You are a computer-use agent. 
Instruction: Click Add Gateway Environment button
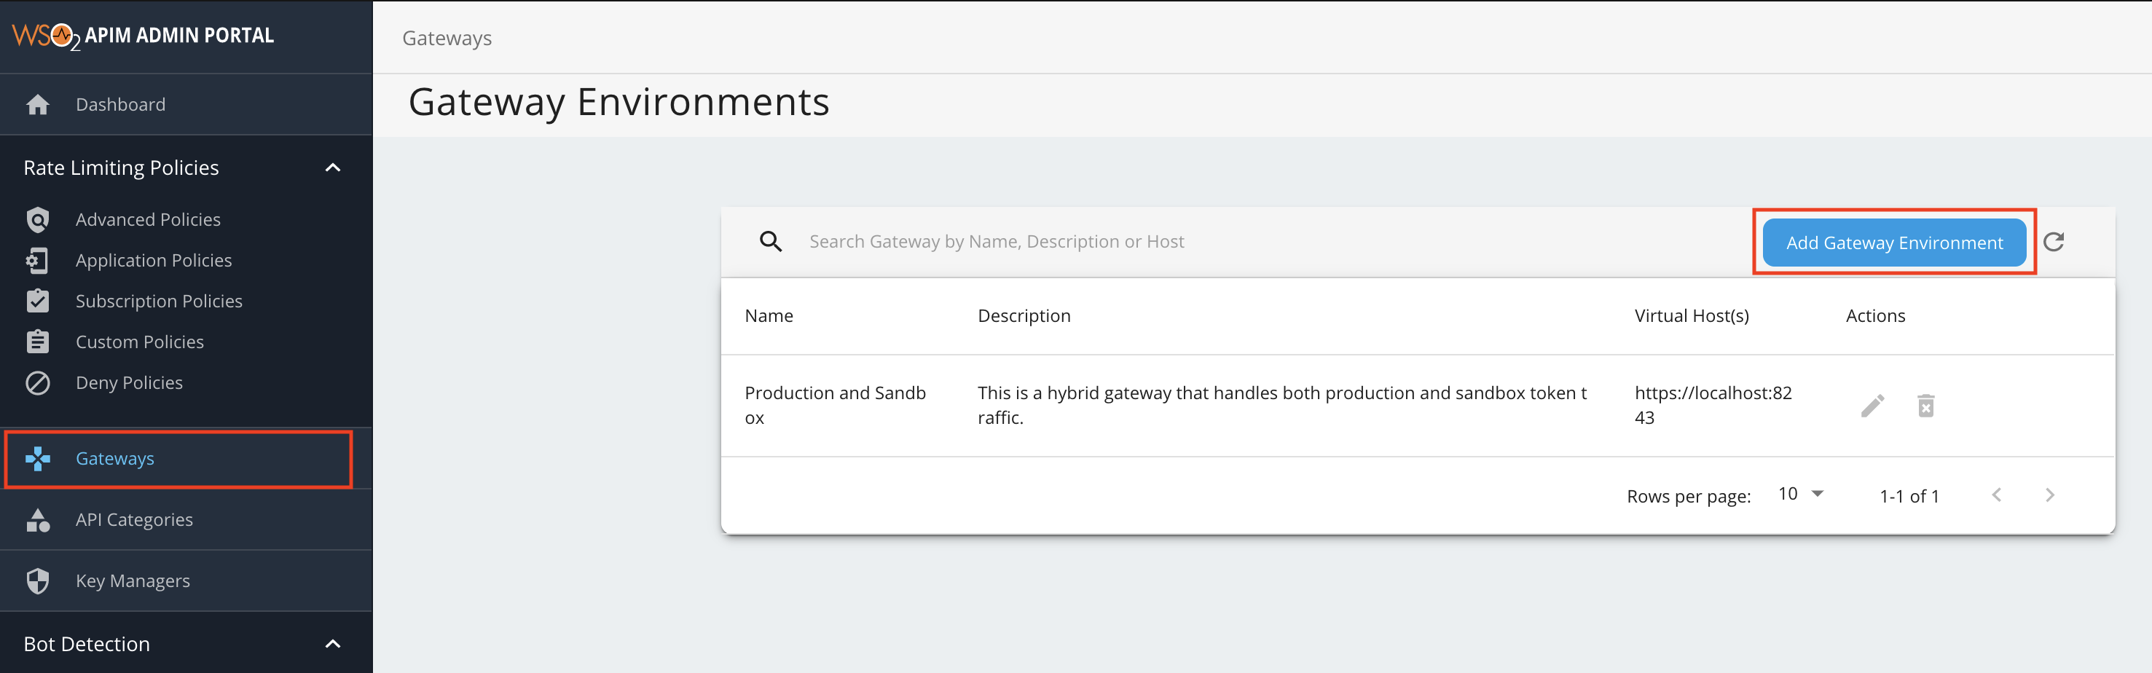click(x=1894, y=243)
